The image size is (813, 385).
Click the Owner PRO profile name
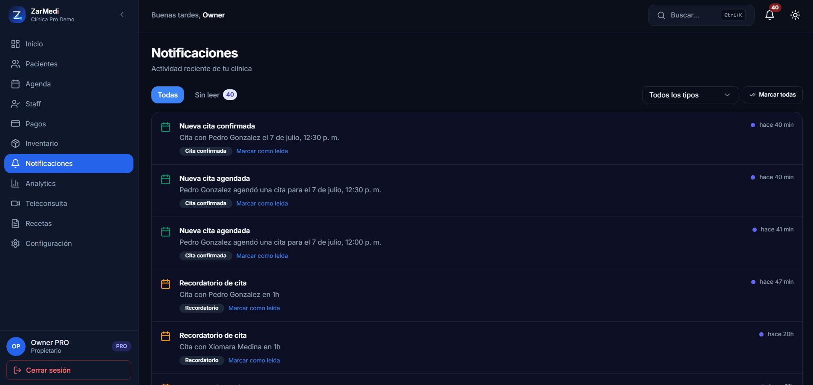[x=50, y=342]
